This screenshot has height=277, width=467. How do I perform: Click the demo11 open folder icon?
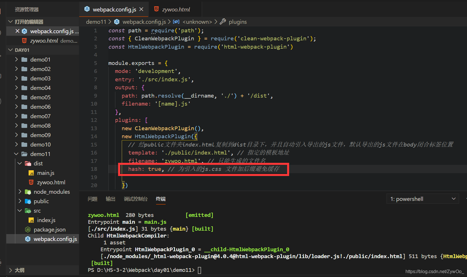[25, 154]
